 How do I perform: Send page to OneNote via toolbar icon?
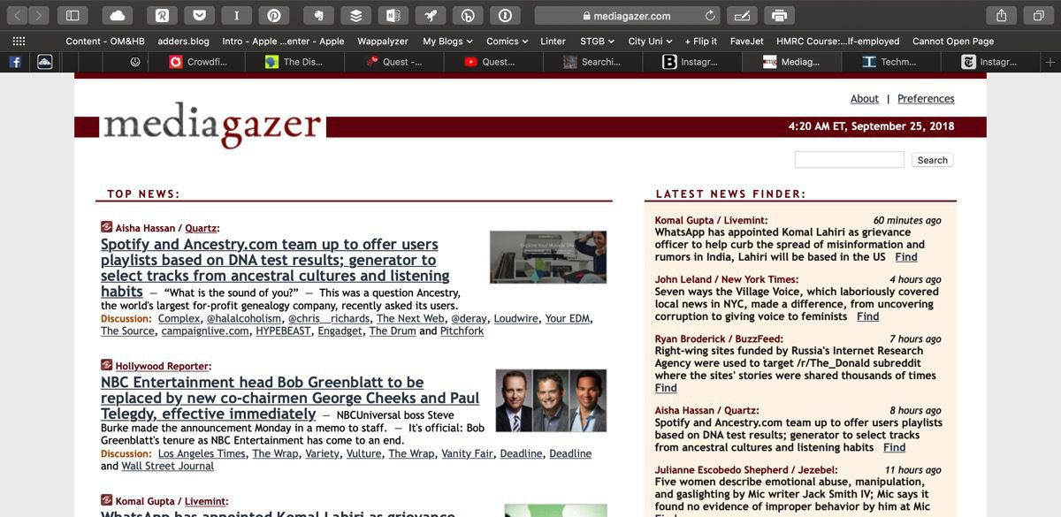(393, 15)
